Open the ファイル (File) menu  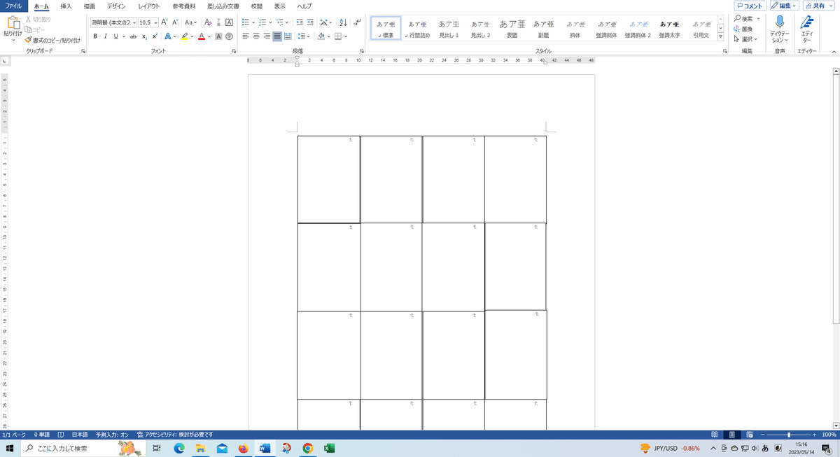pos(13,6)
